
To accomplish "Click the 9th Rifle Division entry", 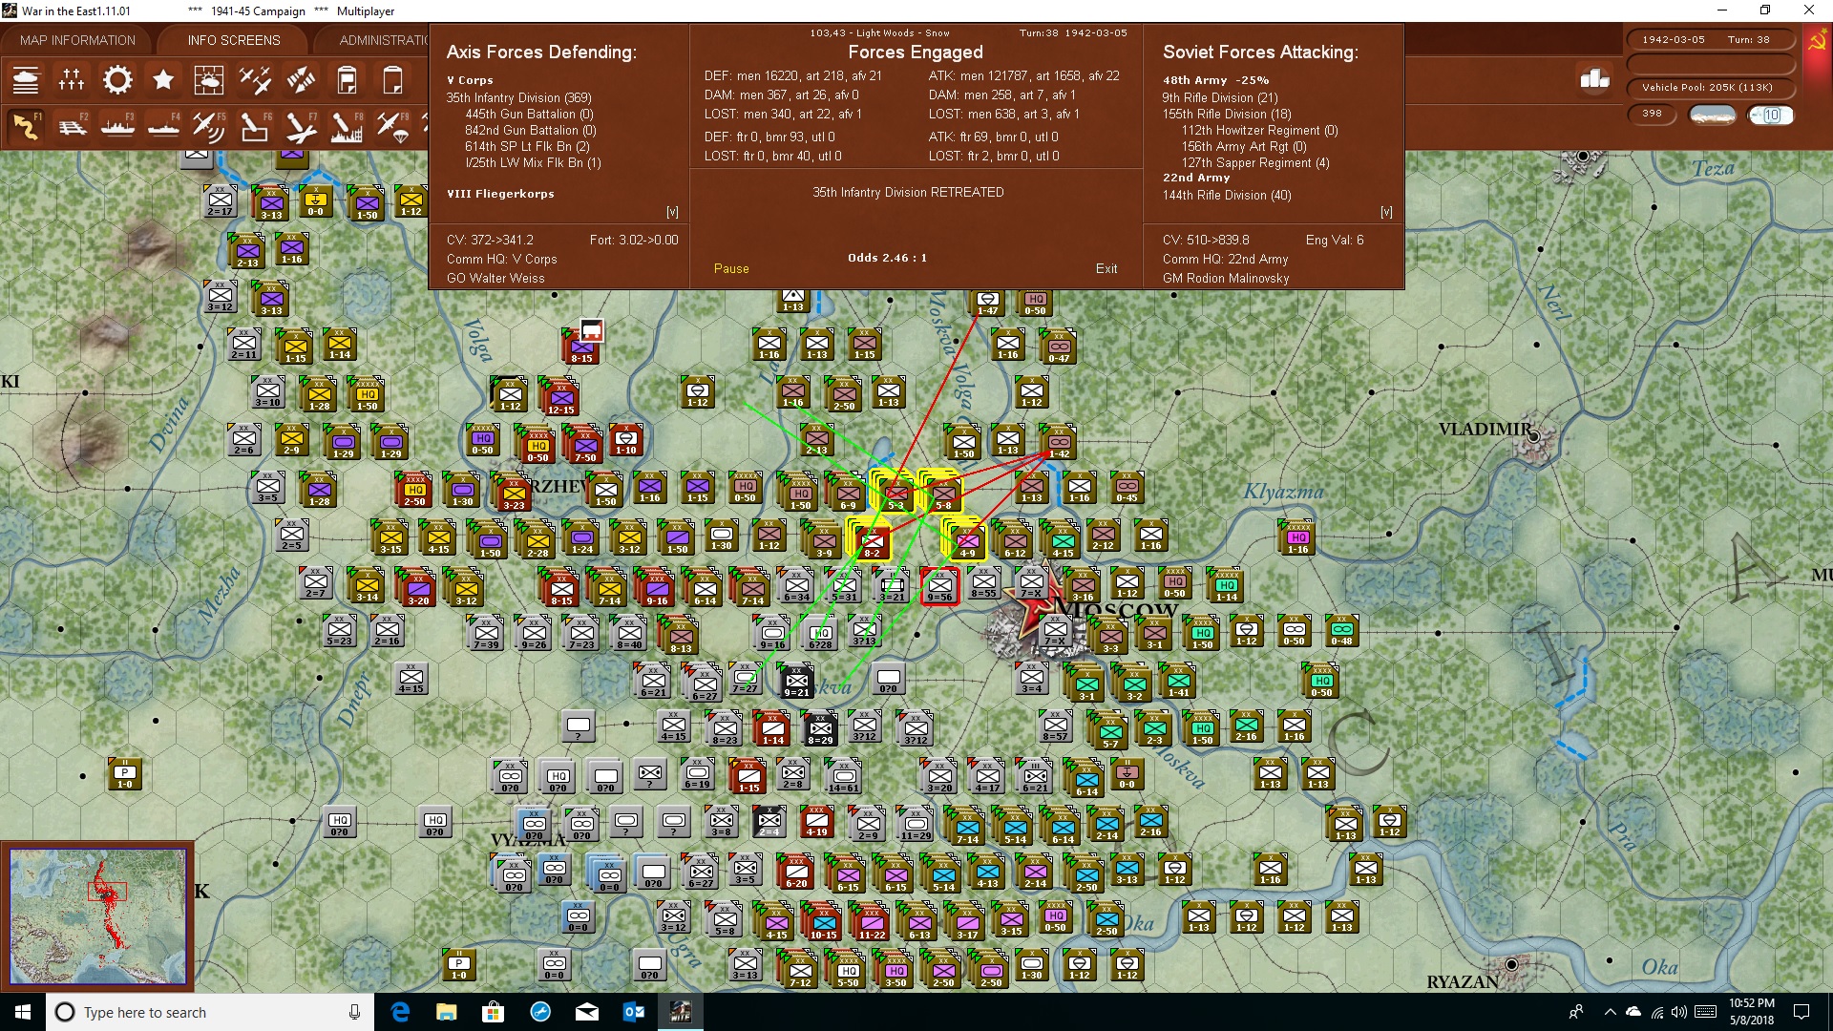I will click(x=1220, y=97).
